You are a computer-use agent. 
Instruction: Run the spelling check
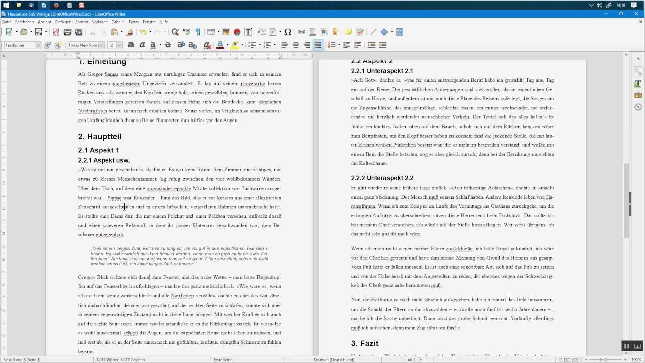coord(186,32)
